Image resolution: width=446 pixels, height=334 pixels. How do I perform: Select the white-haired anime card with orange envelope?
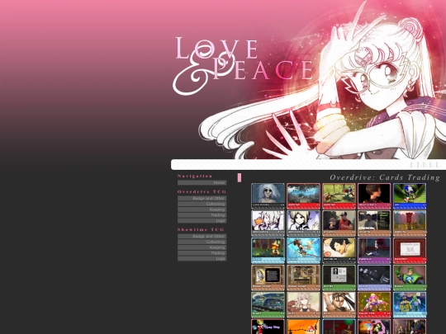click(x=268, y=223)
